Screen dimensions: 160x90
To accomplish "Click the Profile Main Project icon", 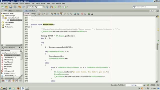I will pyautogui.click(x=65, y=7).
